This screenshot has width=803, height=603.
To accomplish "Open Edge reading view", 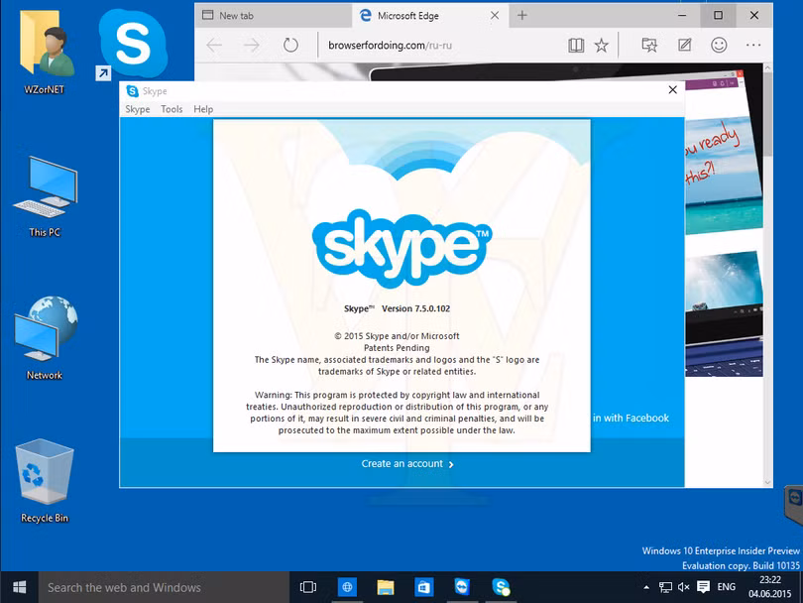I will pos(576,45).
